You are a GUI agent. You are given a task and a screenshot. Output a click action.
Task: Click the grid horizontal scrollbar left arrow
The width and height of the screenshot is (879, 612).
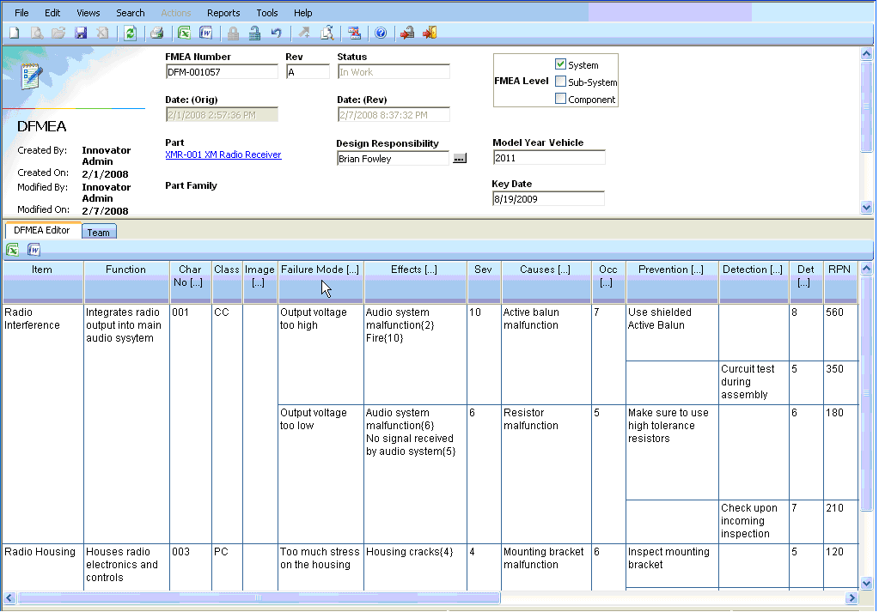click(9, 598)
